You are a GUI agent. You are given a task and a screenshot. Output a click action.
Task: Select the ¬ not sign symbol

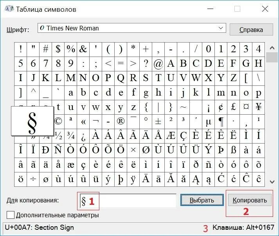click(x=96, y=122)
